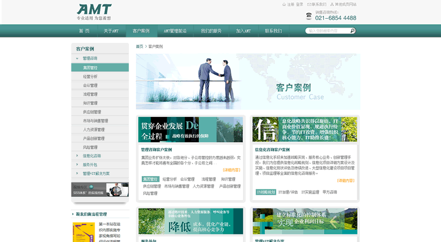Open the AMT管理前沿 navigation tab
The height and width of the screenshot is (242, 441).
[175, 31]
